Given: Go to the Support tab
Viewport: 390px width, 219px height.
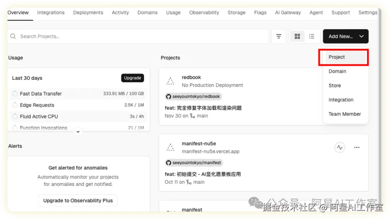Looking at the screenshot, I should (x=341, y=13).
